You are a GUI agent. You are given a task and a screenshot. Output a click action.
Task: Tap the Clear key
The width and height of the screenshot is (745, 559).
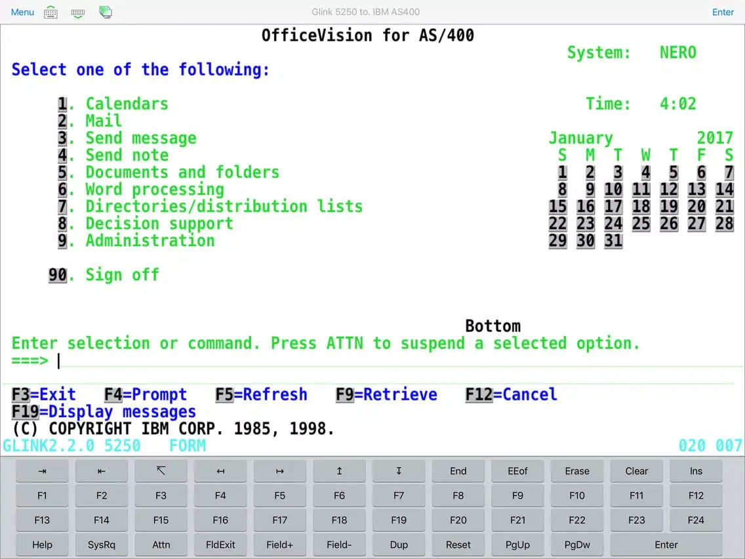[636, 471]
